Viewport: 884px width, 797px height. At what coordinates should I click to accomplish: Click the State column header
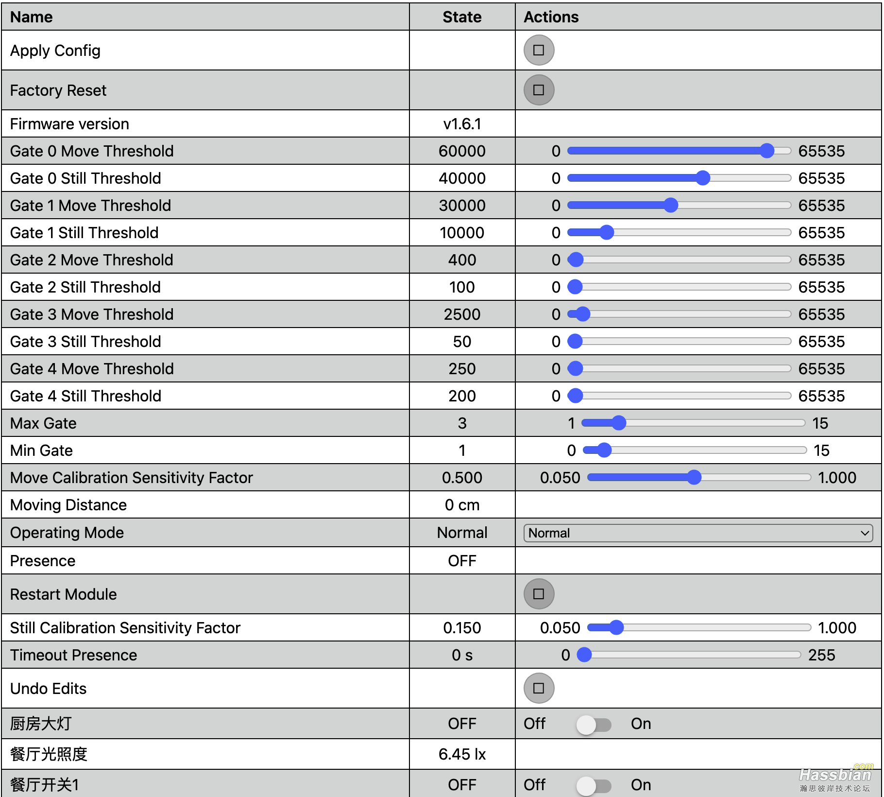[462, 17]
